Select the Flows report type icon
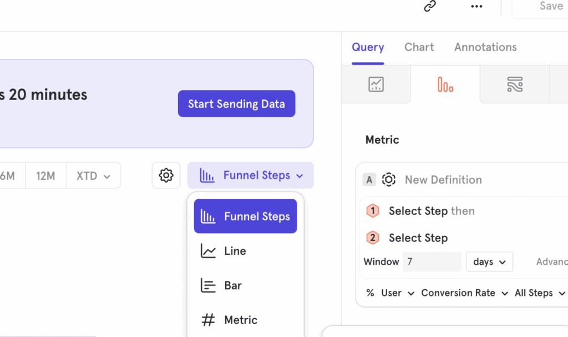Viewport: 568px width, 337px height. [515, 84]
